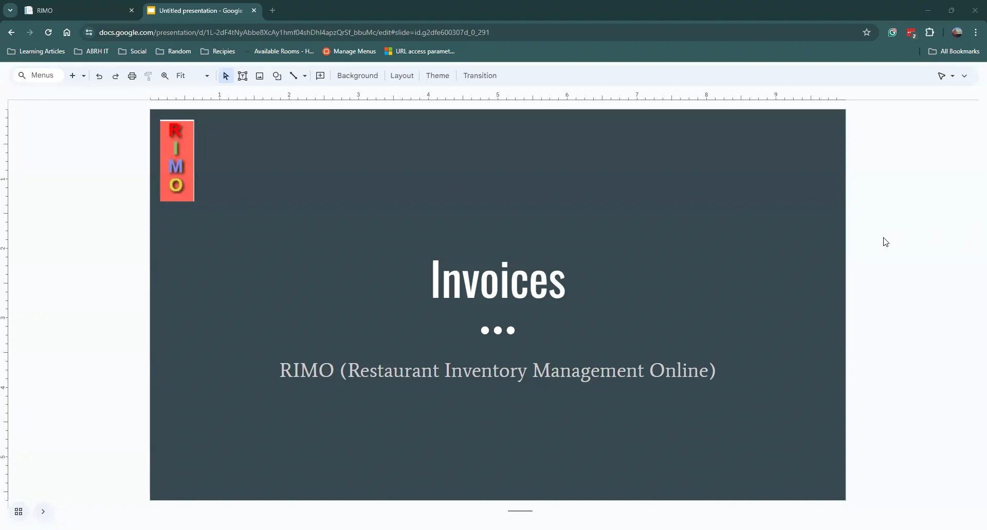This screenshot has width=987, height=530.
Task: Open the line drawing tool
Action: [294, 75]
